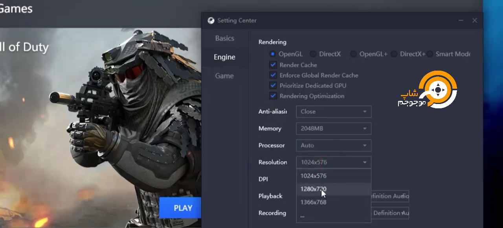This screenshot has height=228, width=503.
Task: Click the 'Recording' label text
Action: point(272,213)
